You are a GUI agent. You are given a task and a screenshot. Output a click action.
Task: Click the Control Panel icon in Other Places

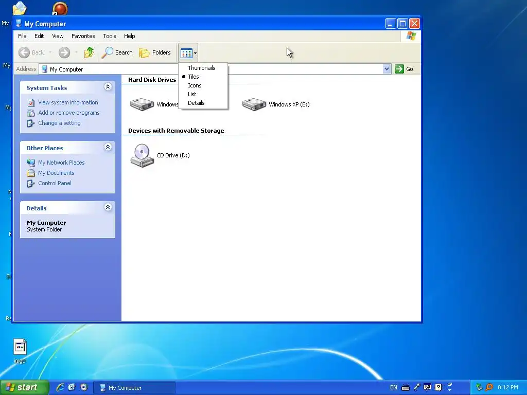pyautogui.click(x=31, y=184)
